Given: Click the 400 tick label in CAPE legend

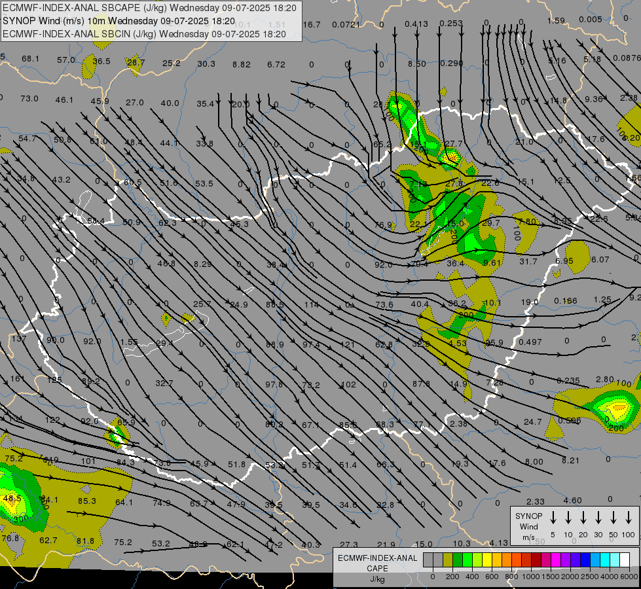Looking at the screenshot, I should click(x=472, y=577).
